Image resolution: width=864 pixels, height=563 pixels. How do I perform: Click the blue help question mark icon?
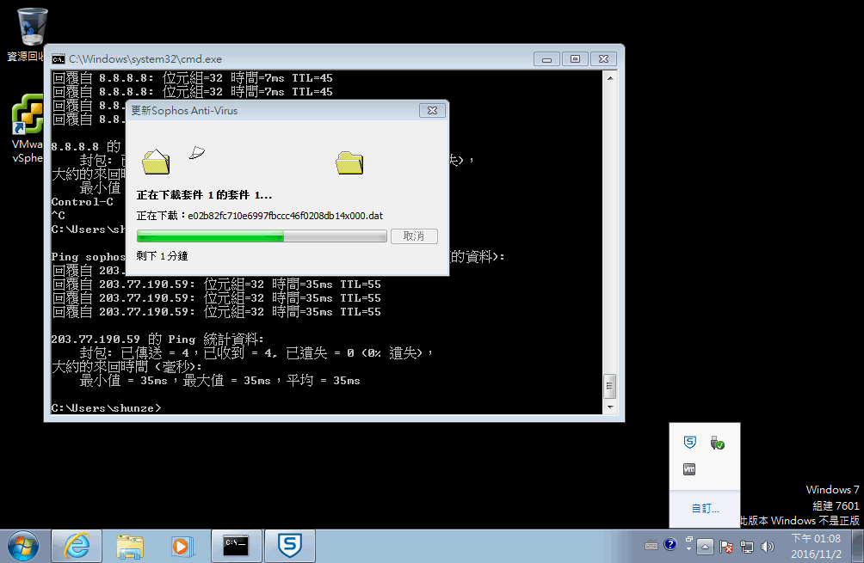(x=670, y=545)
